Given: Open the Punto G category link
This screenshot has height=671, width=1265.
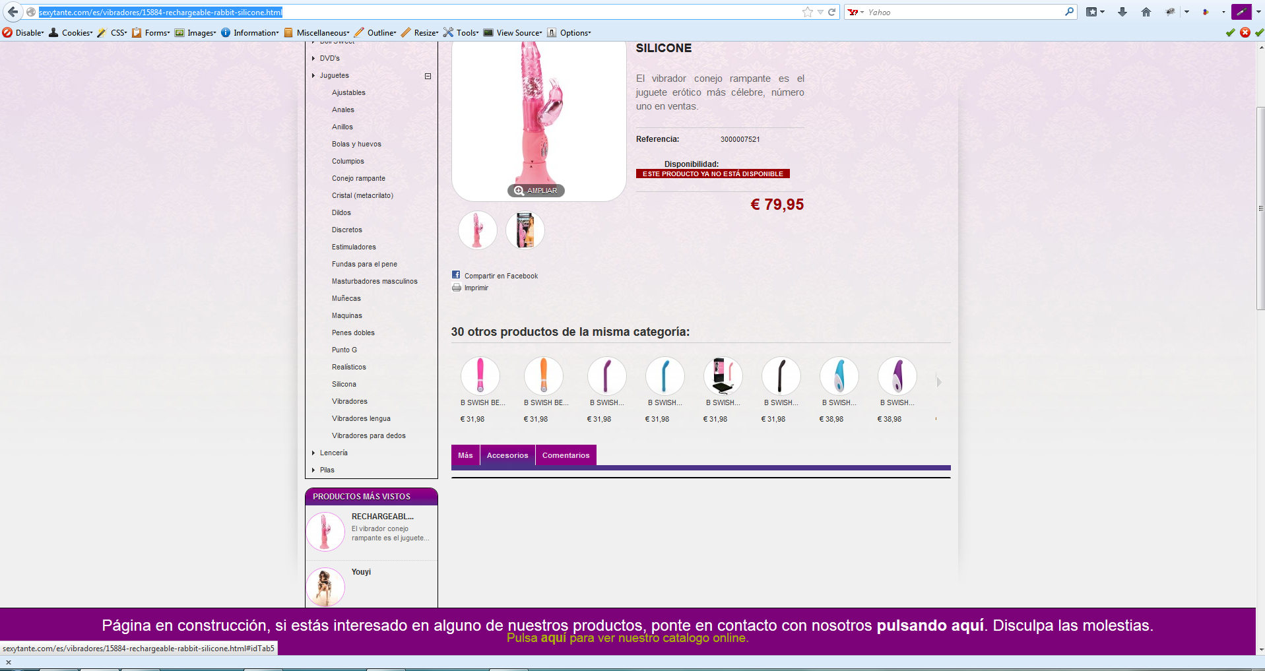Looking at the screenshot, I should point(344,350).
